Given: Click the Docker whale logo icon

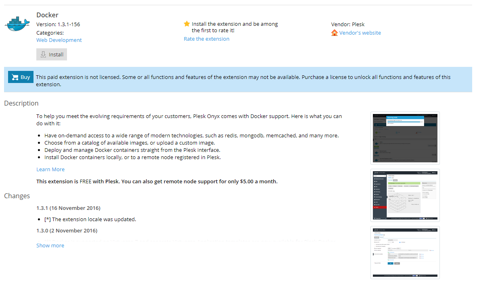Looking at the screenshot, I should (17, 24).
